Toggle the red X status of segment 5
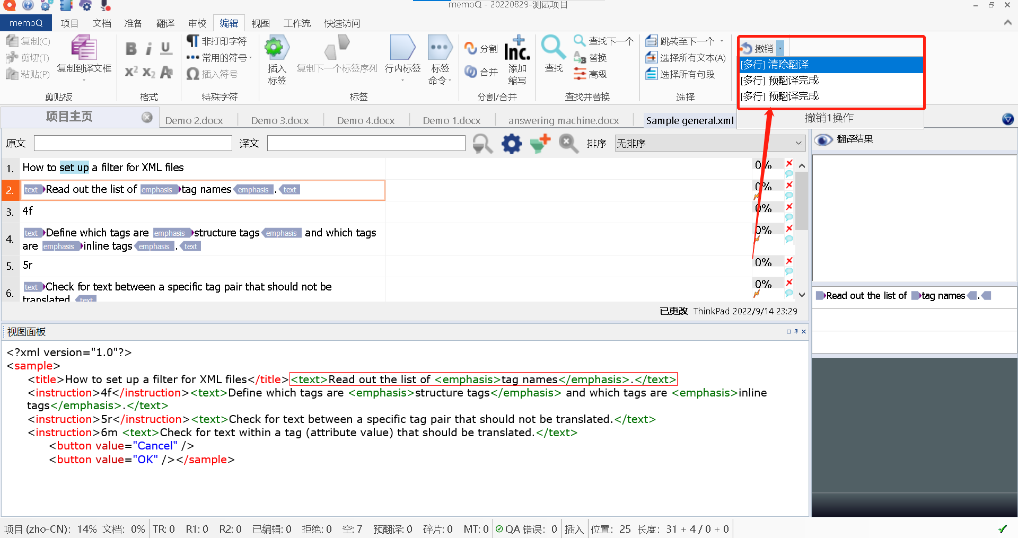1018x538 pixels. [789, 261]
